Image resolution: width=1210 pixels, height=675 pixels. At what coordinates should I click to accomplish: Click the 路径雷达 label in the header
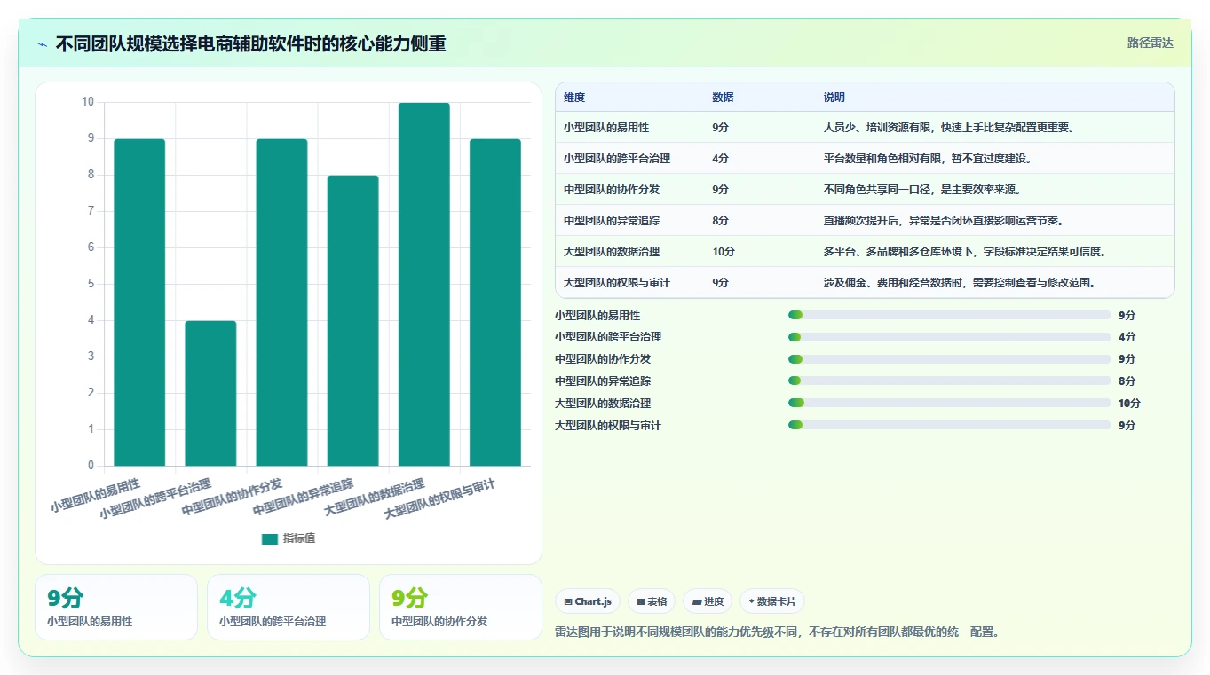pos(1150,43)
